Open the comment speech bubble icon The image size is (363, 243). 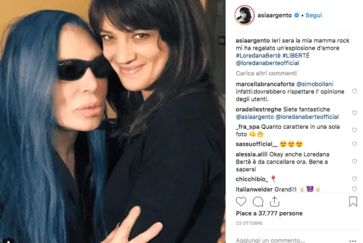tap(258, 202)
